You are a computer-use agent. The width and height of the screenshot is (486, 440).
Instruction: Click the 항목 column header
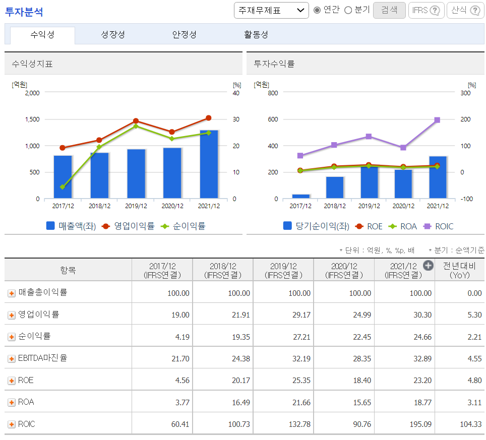click(x=68, y=270)
